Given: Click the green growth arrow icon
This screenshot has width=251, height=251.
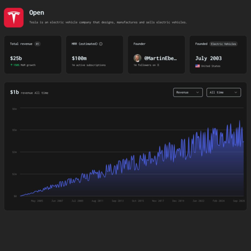Looking at the screenshot, I should point(11,65).
